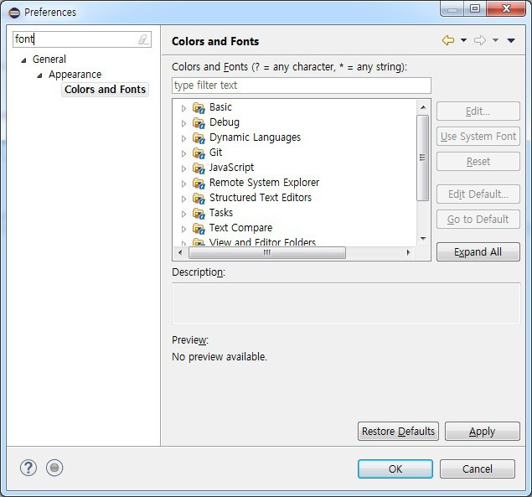532x497 pixels.
Task: Expand the Basic category
Action: [x=183, y=108]
